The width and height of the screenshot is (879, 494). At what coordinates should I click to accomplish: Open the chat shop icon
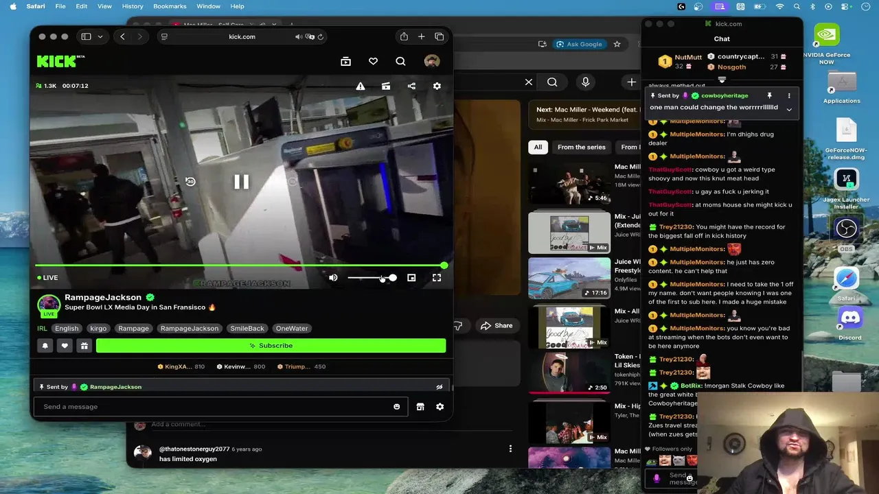click(x=420, y=407)
